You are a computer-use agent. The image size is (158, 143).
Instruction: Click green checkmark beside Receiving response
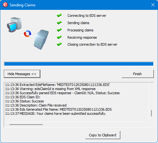tap(59, 37)
